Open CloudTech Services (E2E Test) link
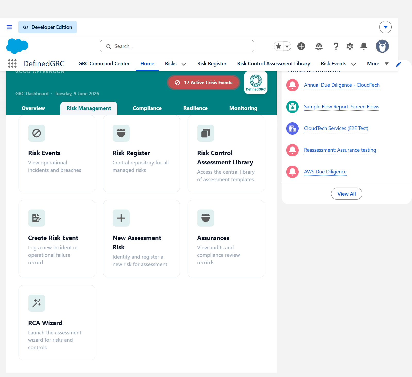412x377 pixels. click(336, 129)
